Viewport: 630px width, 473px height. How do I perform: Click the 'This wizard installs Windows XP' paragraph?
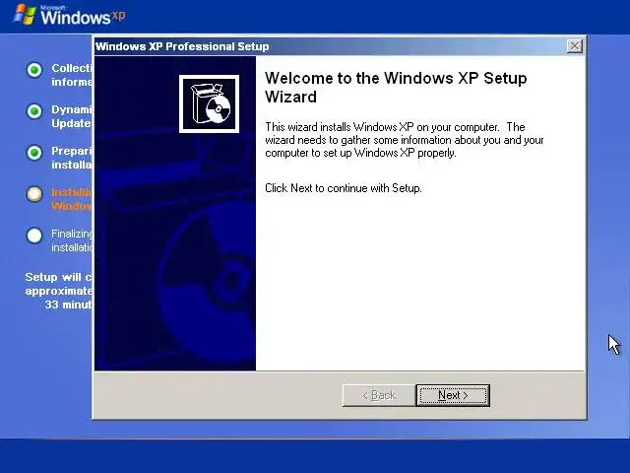point(405,140)
